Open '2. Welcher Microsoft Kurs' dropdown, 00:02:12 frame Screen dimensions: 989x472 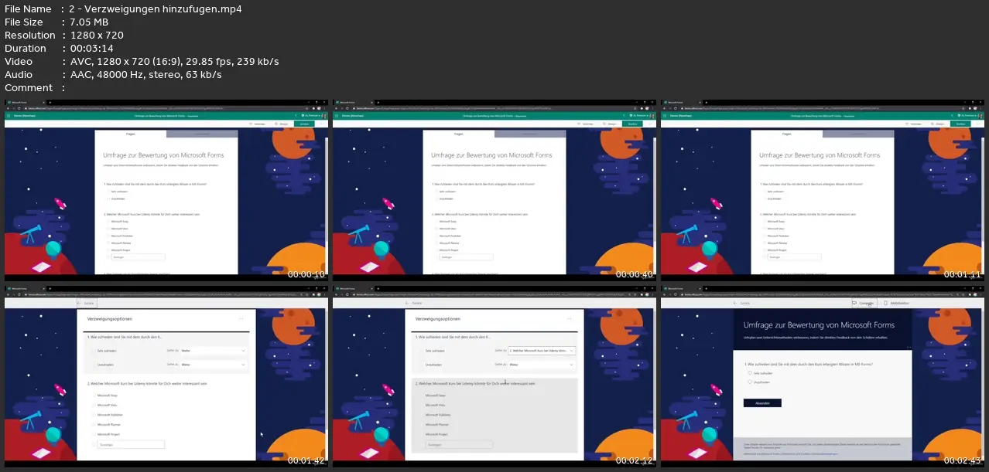click(542, 351)
